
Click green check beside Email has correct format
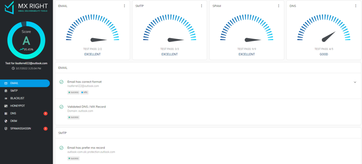(62, 82)
